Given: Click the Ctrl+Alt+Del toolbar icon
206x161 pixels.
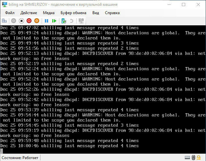Looking at the screenshot, I should (x=4, y=21).
